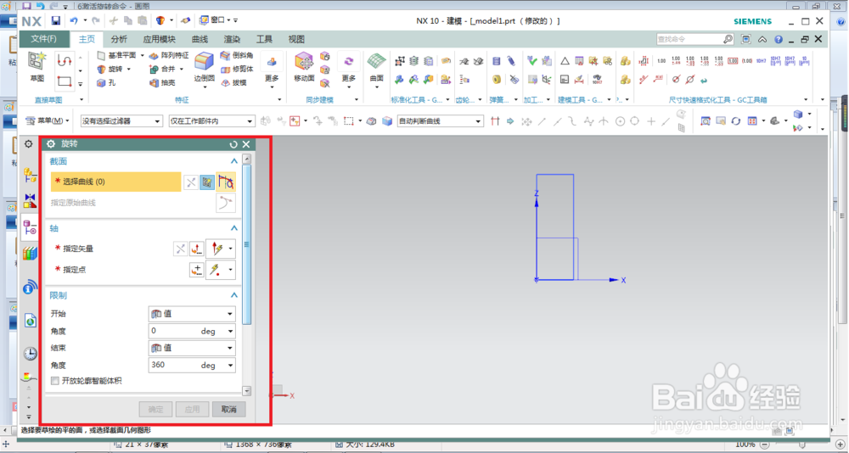Screen dimensions: 849x453
Task: Click the 选择曲线 (0) selection row
Action: pyautogui.click(x=115, y=182)
